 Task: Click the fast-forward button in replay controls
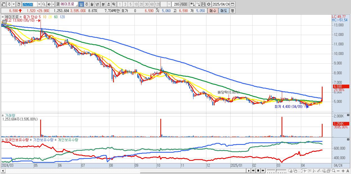click(263, 171)
